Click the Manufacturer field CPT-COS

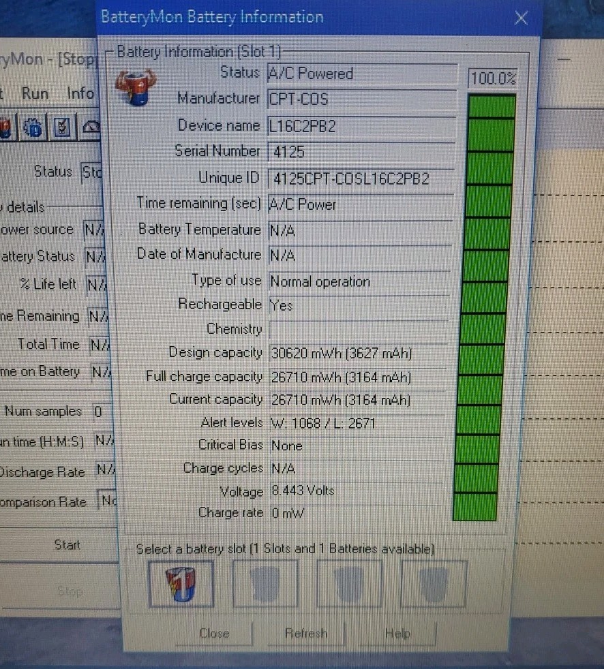pos(361,99)
